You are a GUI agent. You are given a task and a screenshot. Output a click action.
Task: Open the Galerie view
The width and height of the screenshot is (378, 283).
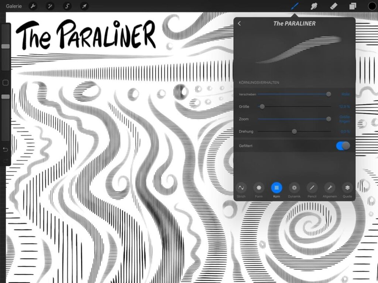(x=14, y=6)
